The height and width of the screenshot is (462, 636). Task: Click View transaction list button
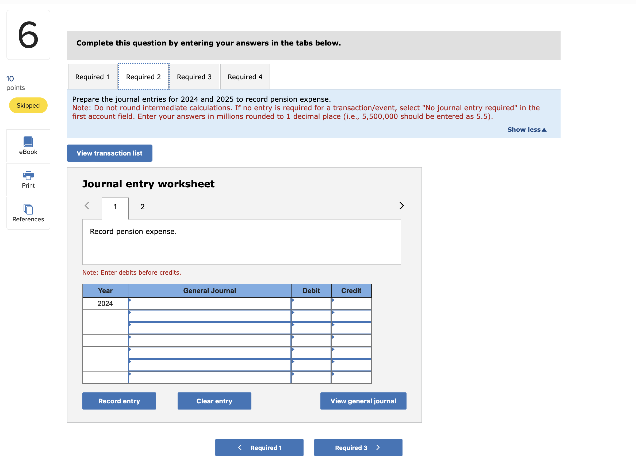(109, 153)
